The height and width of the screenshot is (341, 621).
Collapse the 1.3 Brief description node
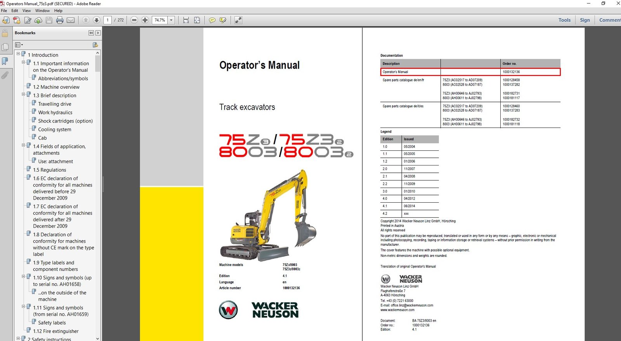pyautogui.click(x=23, y=94)
